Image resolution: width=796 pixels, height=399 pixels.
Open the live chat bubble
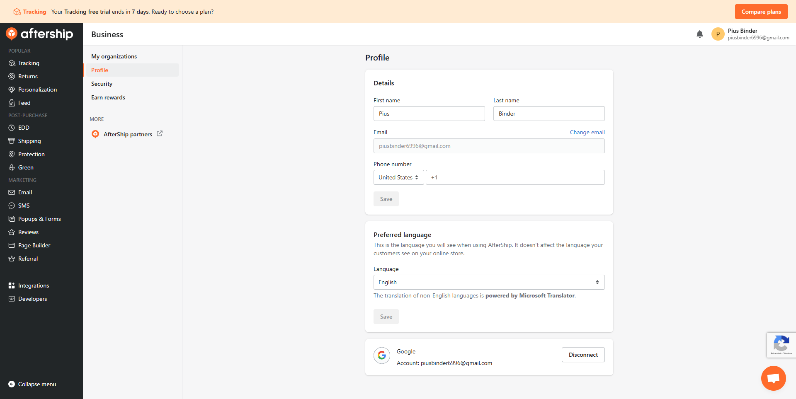773,378
